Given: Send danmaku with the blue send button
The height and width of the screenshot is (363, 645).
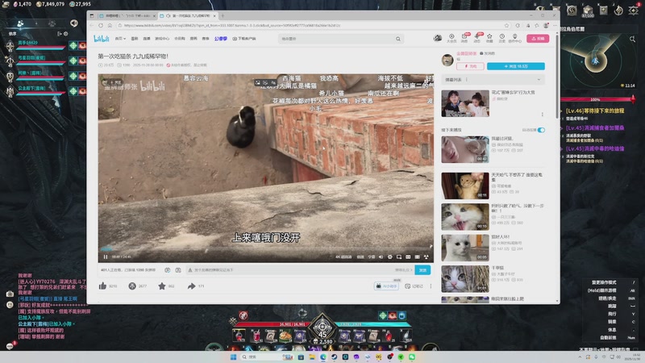Looking at the screenshot, I should 422,270.
